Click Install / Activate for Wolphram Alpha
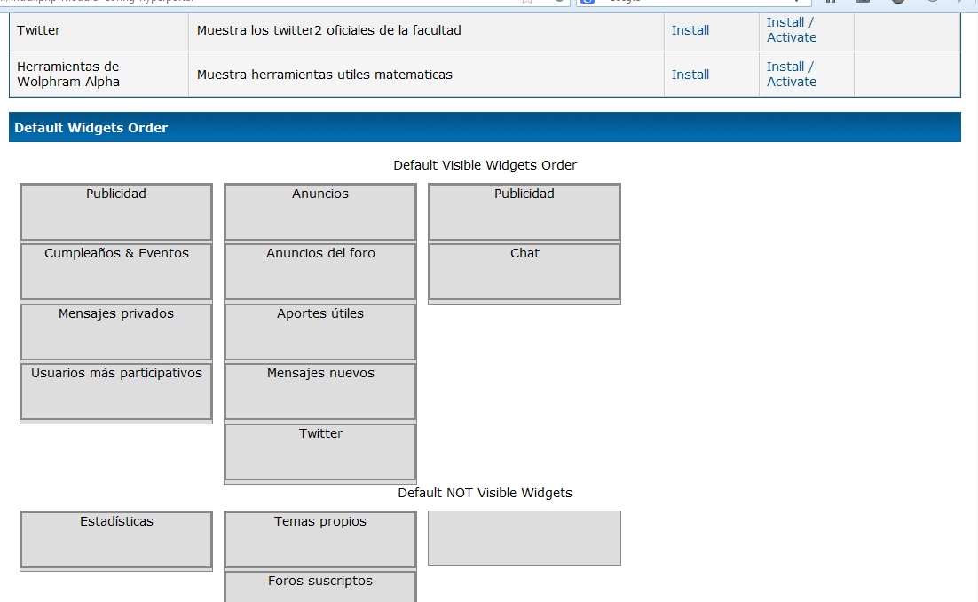The height and width of the screenshot is (602, 978). click(x=791, y=74)
